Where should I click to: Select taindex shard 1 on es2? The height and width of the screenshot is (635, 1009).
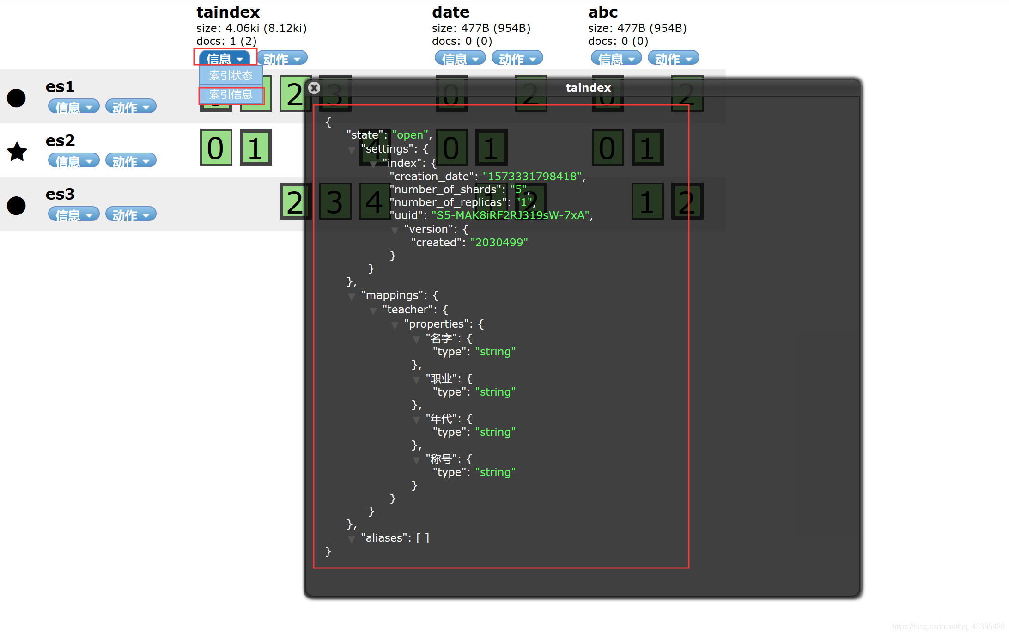[x=255, y=148]
